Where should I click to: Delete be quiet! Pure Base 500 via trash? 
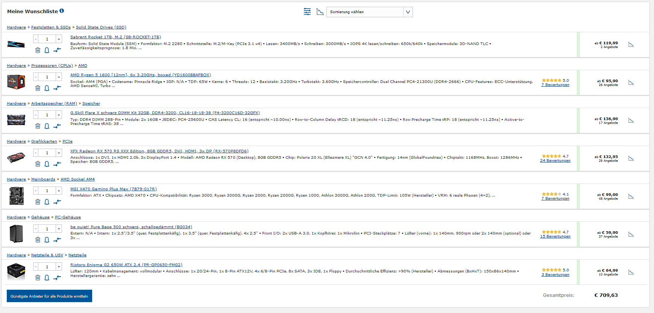(x=38, y=239)
